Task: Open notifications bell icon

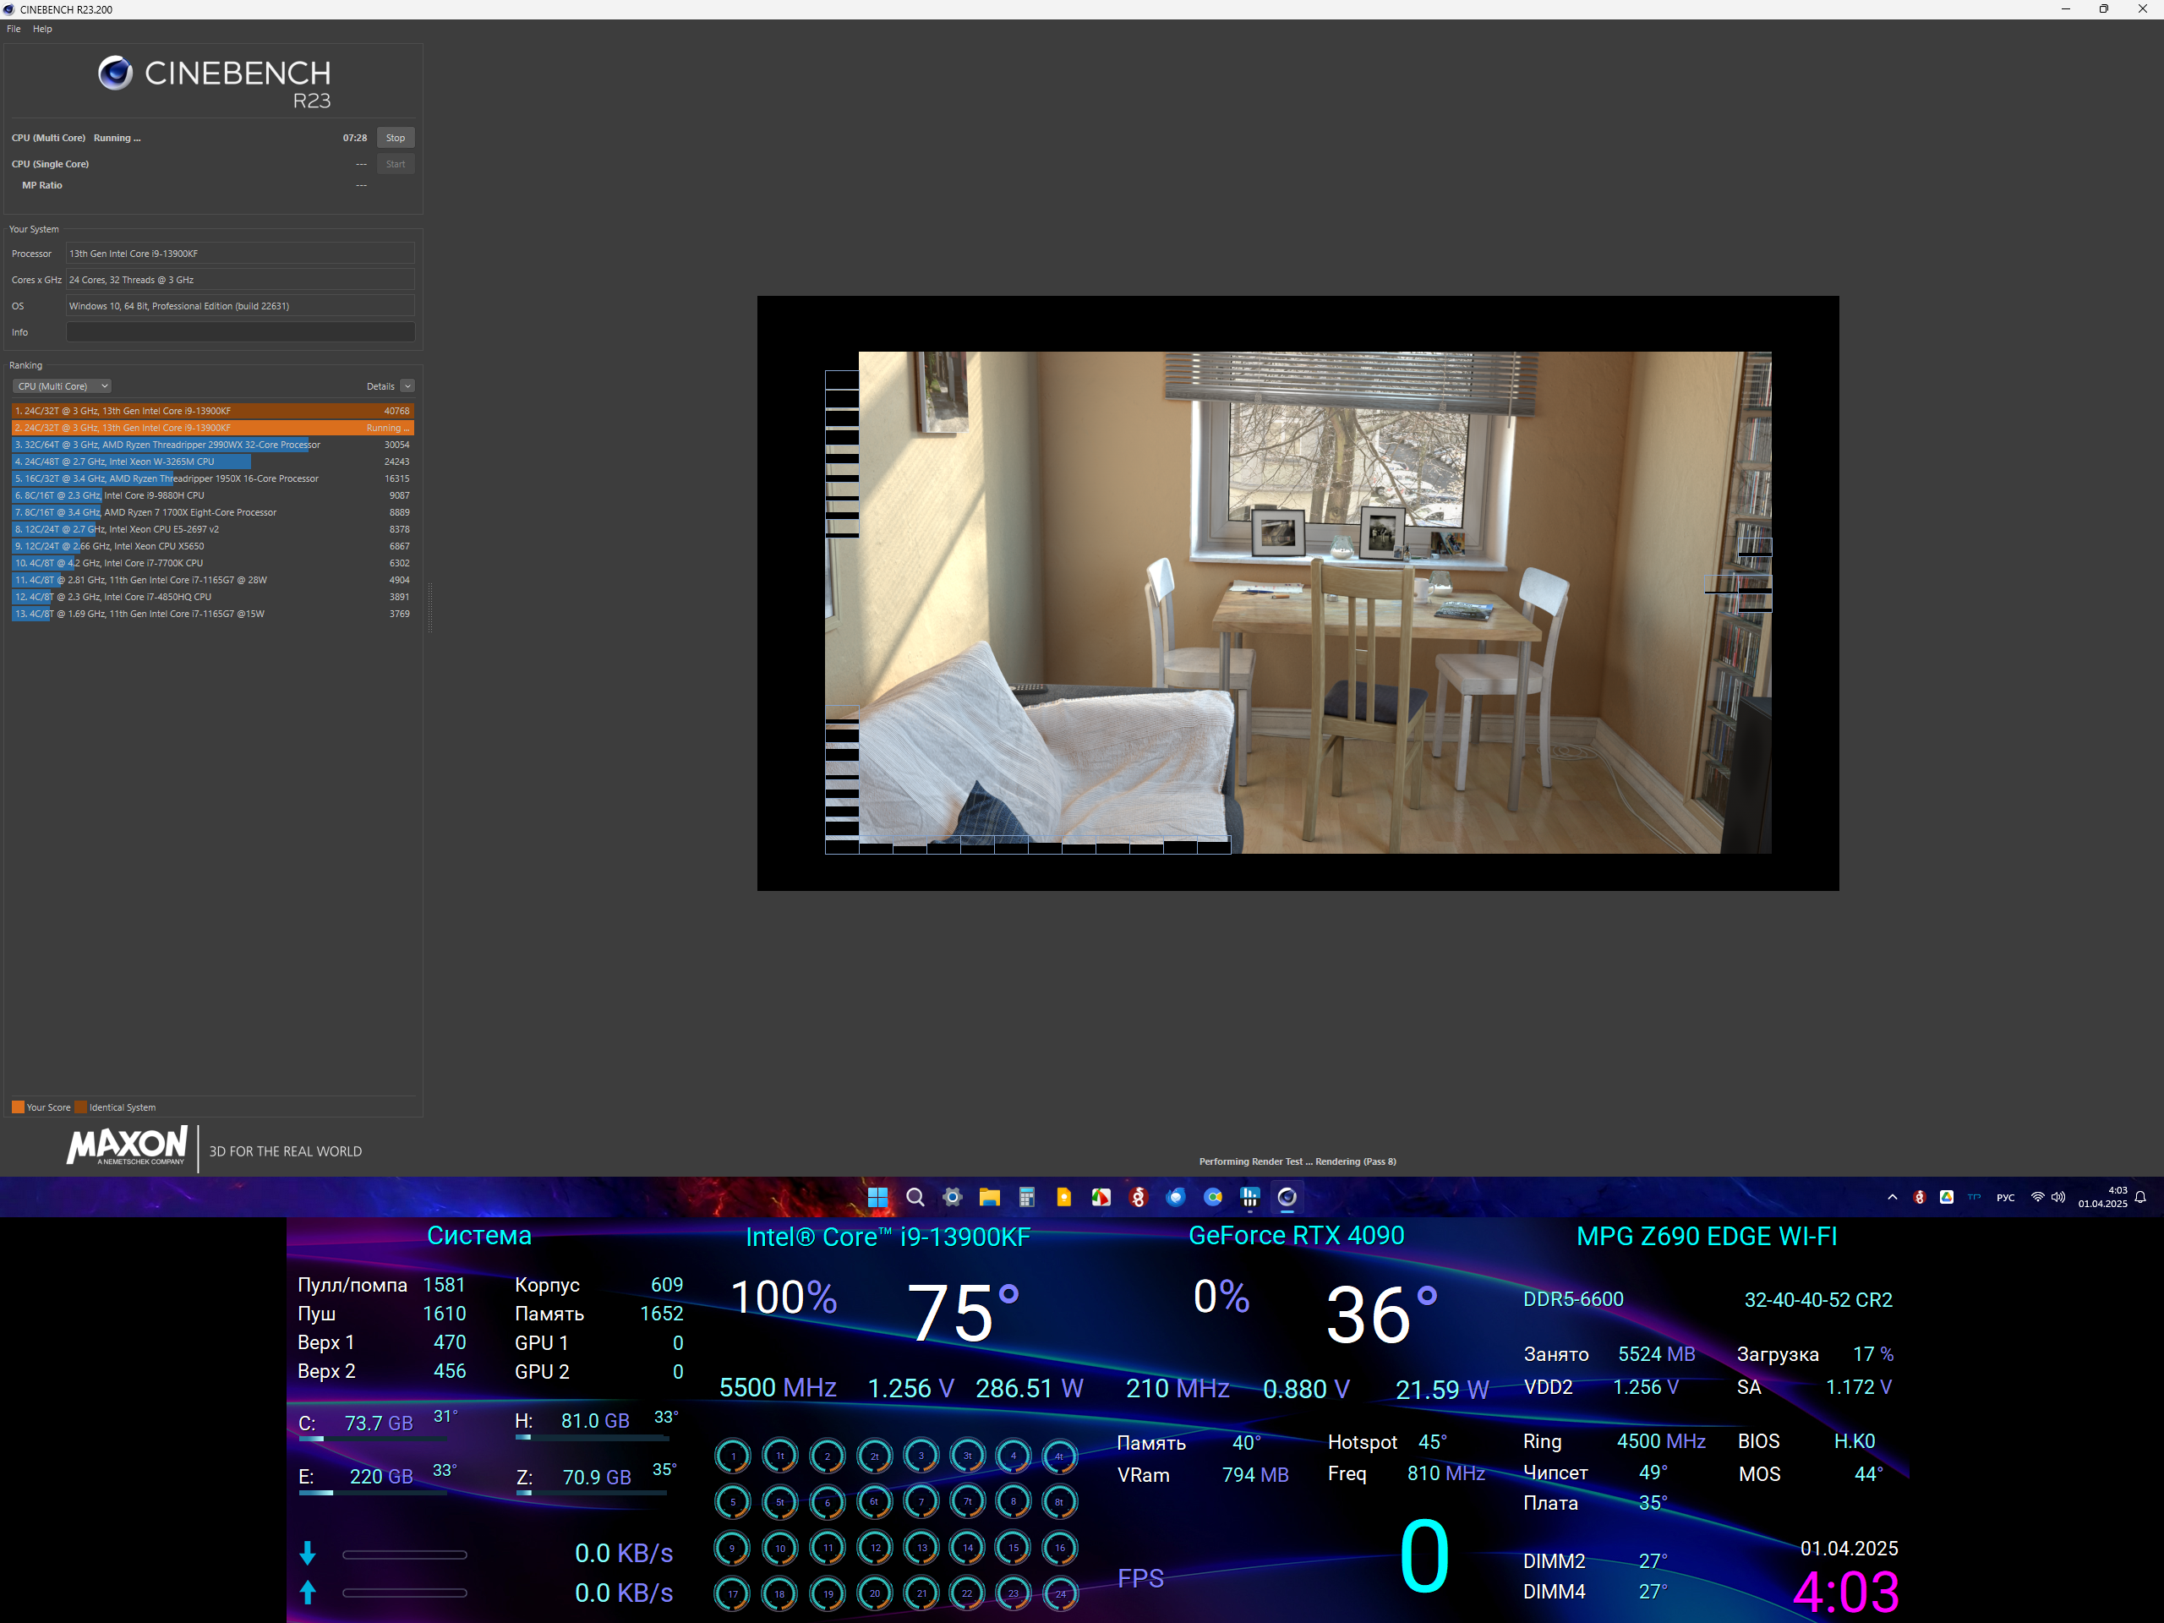Action: (2140, 1198)
